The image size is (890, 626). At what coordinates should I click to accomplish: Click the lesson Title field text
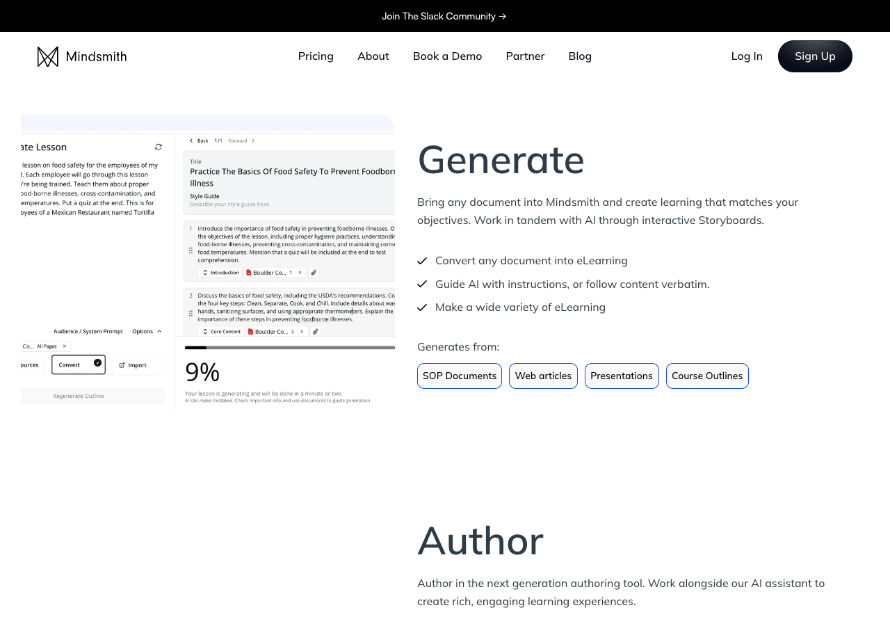[292, 177]
